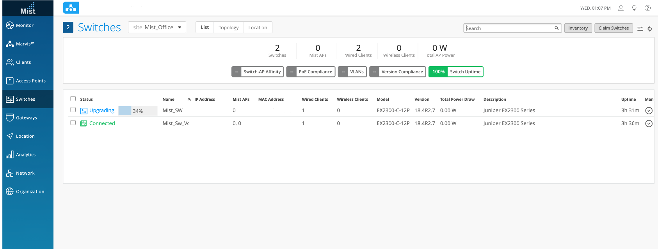This screenshot has height=249, width=658.
Task: Click the Mist logo
Action: [28, 8]
